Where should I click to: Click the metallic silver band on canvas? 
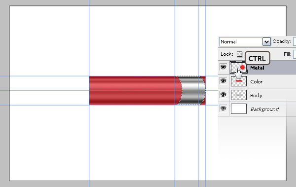[x=191, y=91]
